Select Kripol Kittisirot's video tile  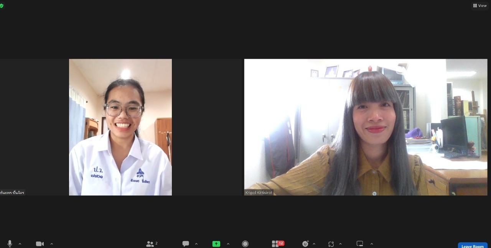[x=366, y=127]
